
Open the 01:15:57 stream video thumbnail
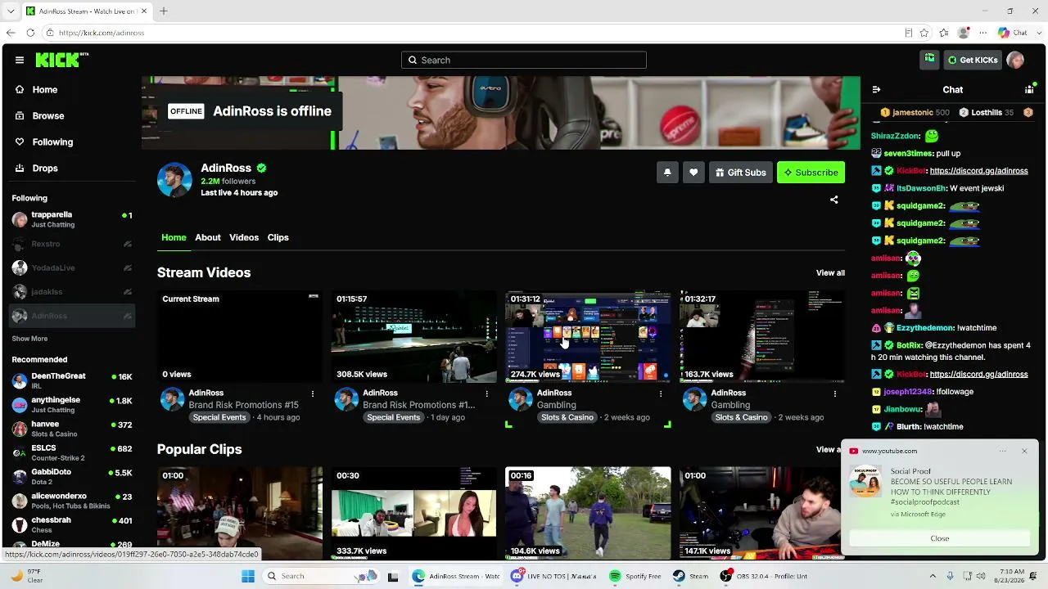(413, 337)
